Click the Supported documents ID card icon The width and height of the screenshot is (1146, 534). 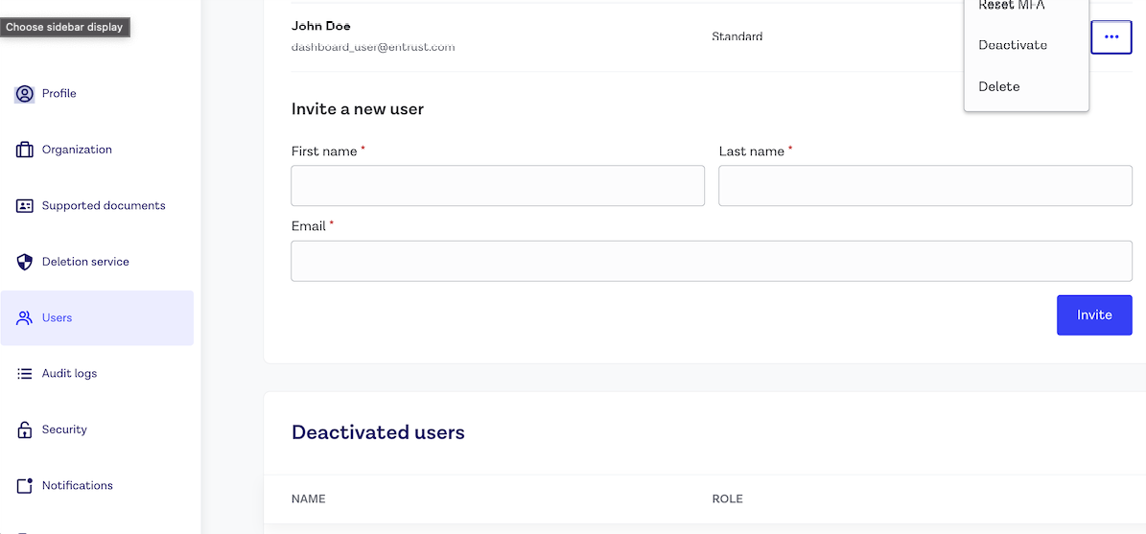25,206
